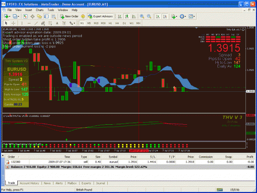Image resolution: width=257 pixels, height=193 pixels.
Task: Open the Help menu
Action: (x=74, y=10)
